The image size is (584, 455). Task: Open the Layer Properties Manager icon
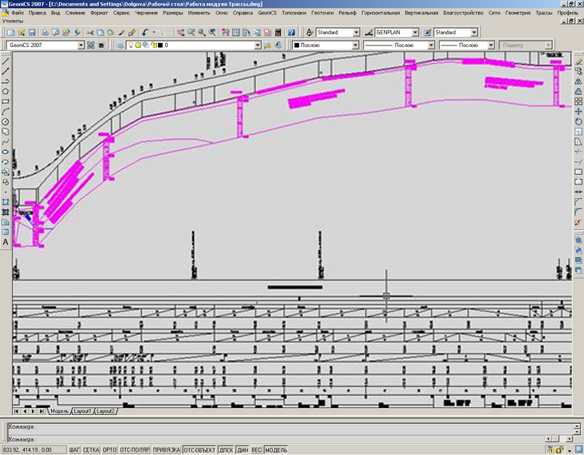[x=120, y=45]
